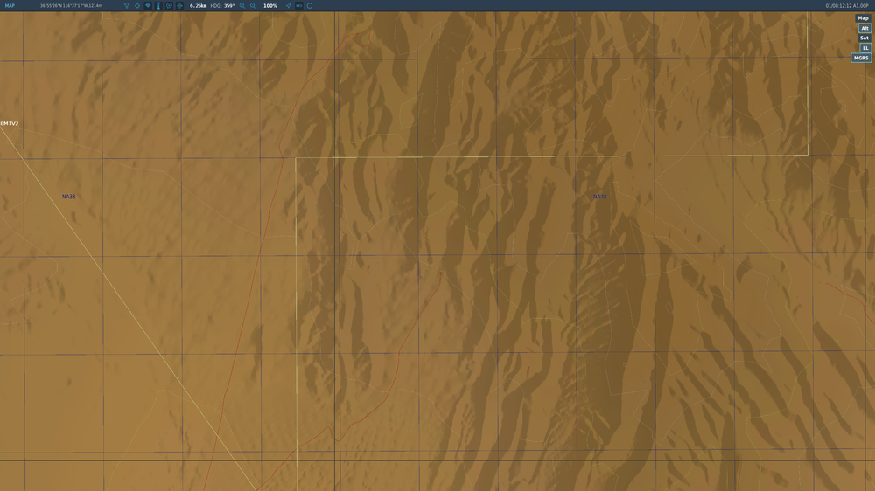Click the BMTV2 waypoint label

tap(10, 123)
